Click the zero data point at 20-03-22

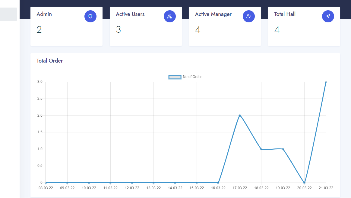(304, 183)
